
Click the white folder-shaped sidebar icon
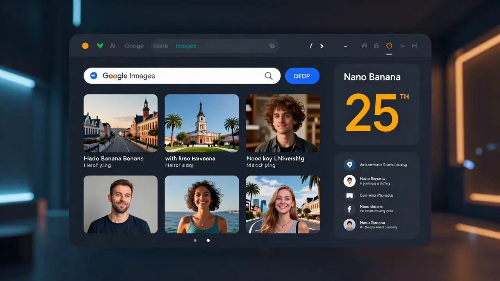click(x=349, y=195)
